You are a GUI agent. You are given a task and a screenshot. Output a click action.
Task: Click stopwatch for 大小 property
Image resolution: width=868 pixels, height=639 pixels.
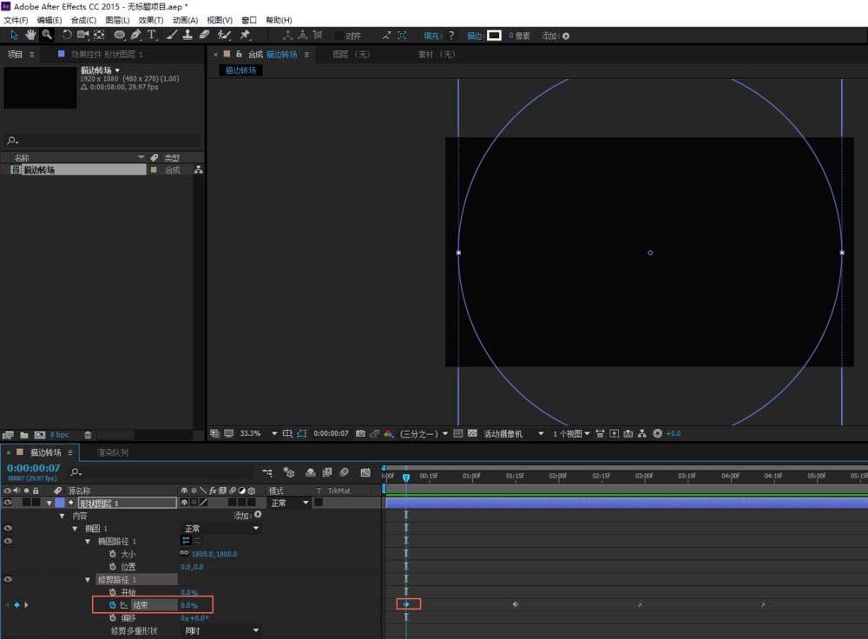click(x=113, y=554)
